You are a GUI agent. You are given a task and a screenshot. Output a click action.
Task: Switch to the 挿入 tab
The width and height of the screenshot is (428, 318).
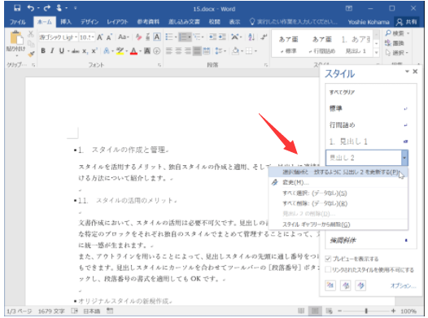click(66, 22)
